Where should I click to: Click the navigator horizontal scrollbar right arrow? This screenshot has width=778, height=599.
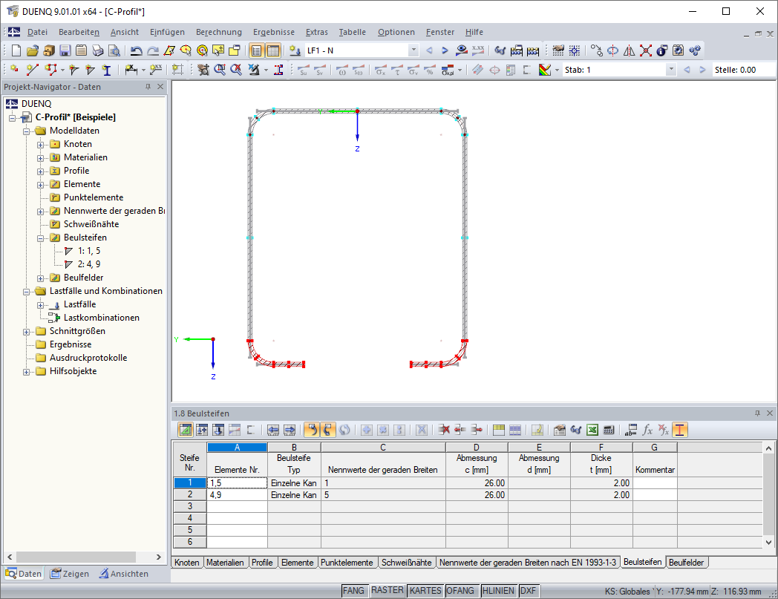[x=158, y=557]
